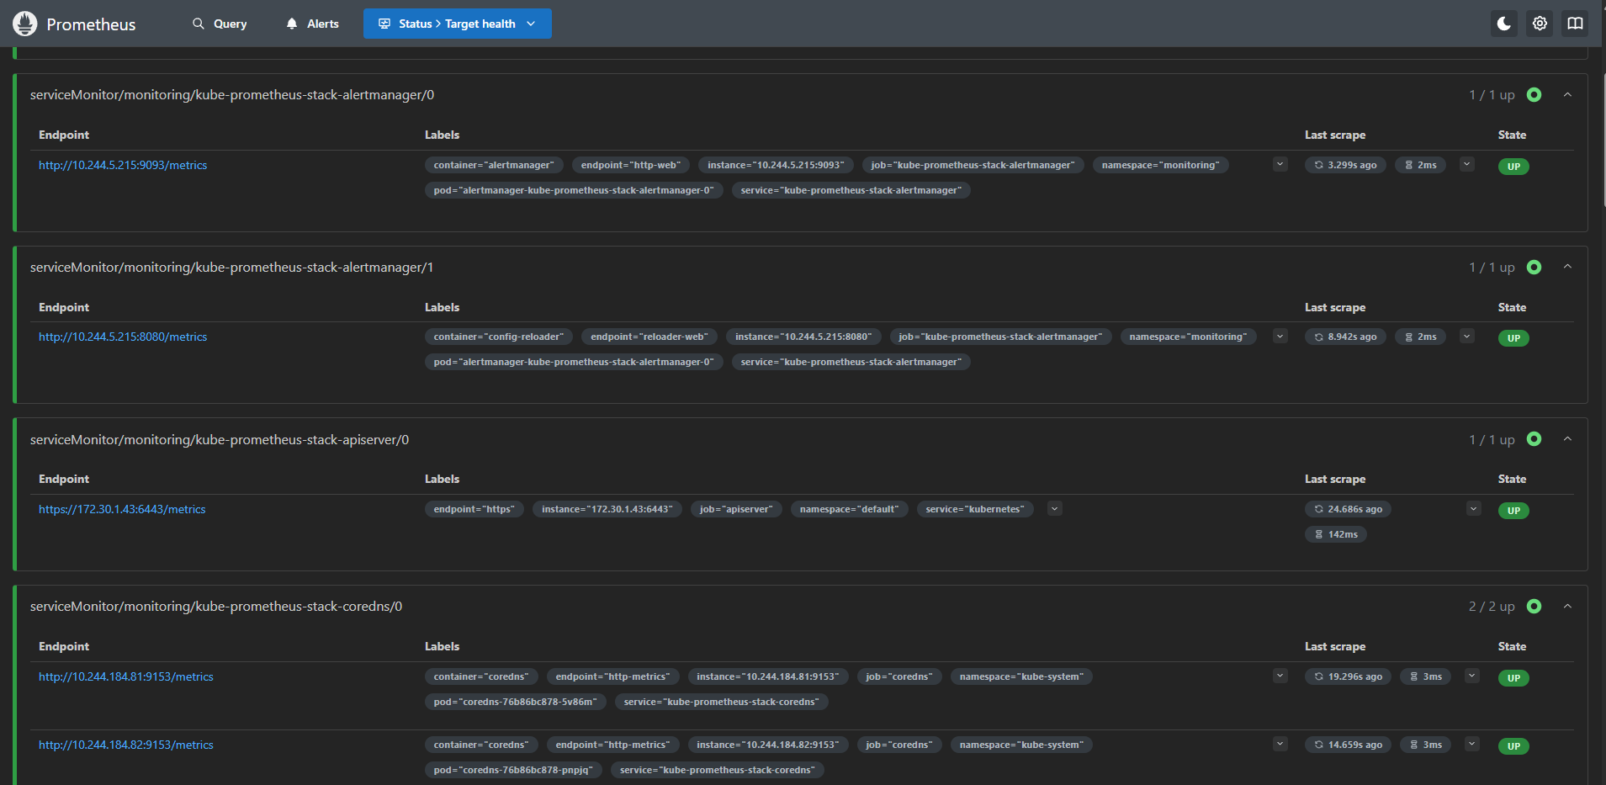Click the endpoint="http-web" label badge

click(x=631, y=165)
